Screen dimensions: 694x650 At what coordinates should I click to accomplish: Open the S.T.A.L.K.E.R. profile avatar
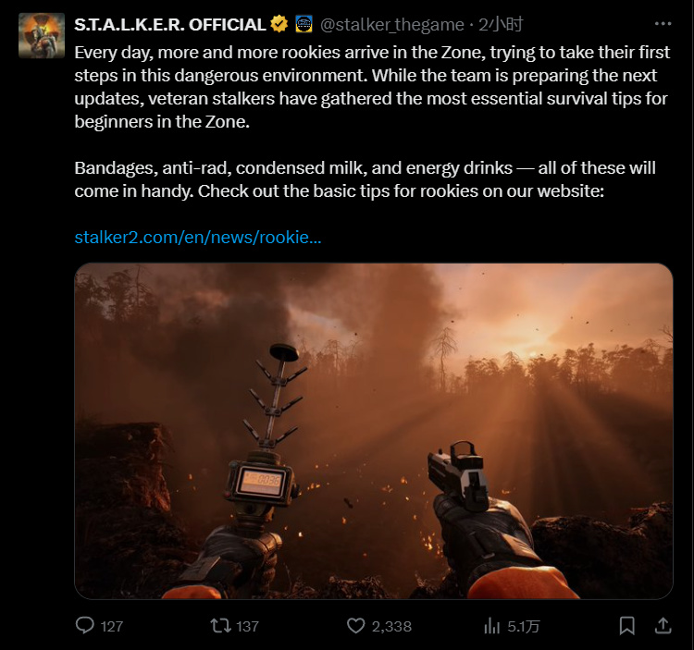click(x=42, y=37)
